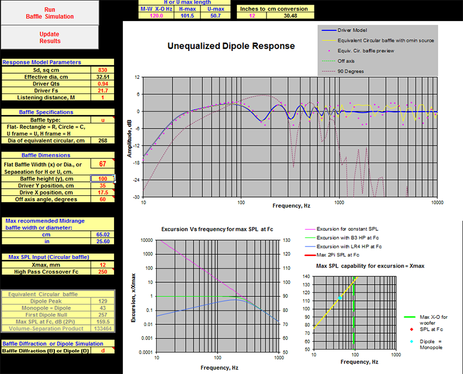Select the Driver Qts value 0.94
The height and width of the screenshot is (374, 463).
tap(102, 84)
